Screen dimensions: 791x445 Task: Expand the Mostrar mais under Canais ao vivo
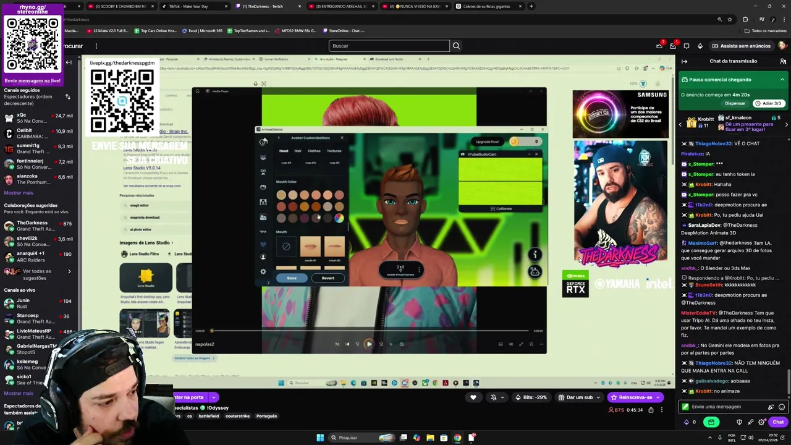[x=19, y=393]
